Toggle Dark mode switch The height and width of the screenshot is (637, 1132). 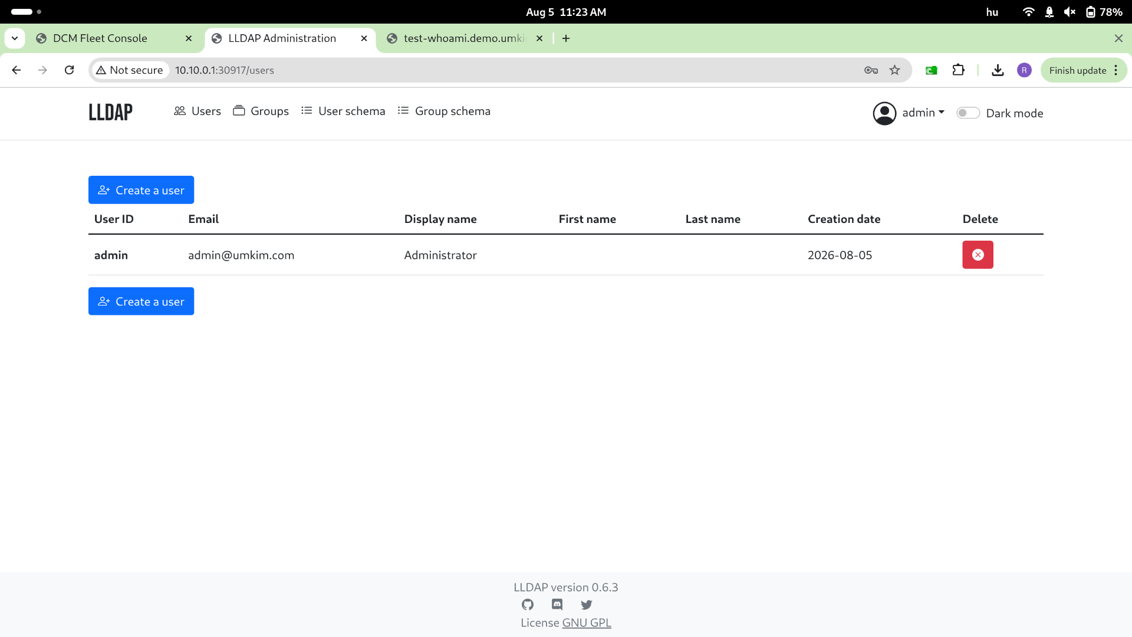pyautogui.click(x=968, y=113)
